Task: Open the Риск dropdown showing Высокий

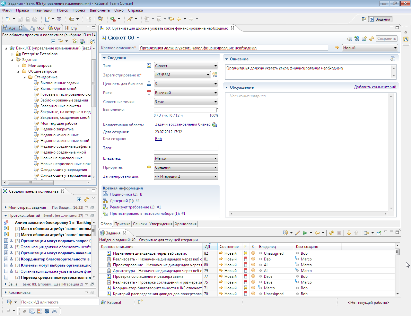Action: [186, 93]
